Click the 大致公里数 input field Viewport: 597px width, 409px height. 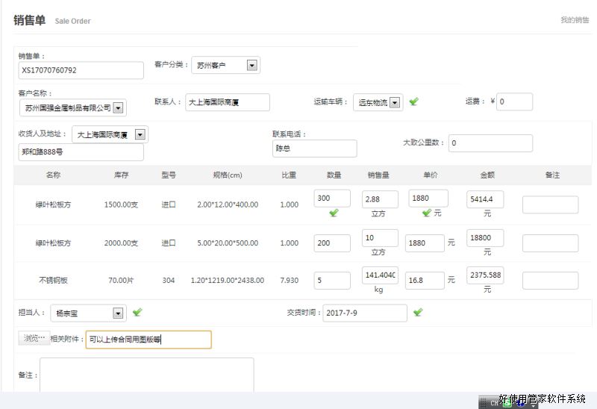(490, 143)
